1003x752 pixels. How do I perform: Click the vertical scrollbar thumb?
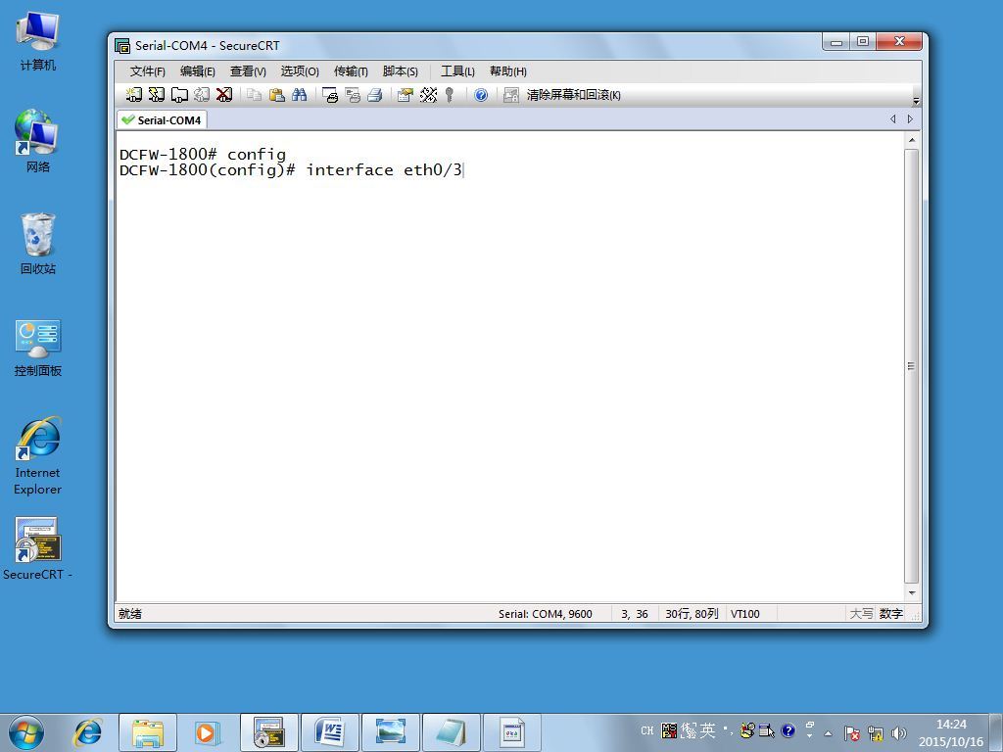pos(912,366)
